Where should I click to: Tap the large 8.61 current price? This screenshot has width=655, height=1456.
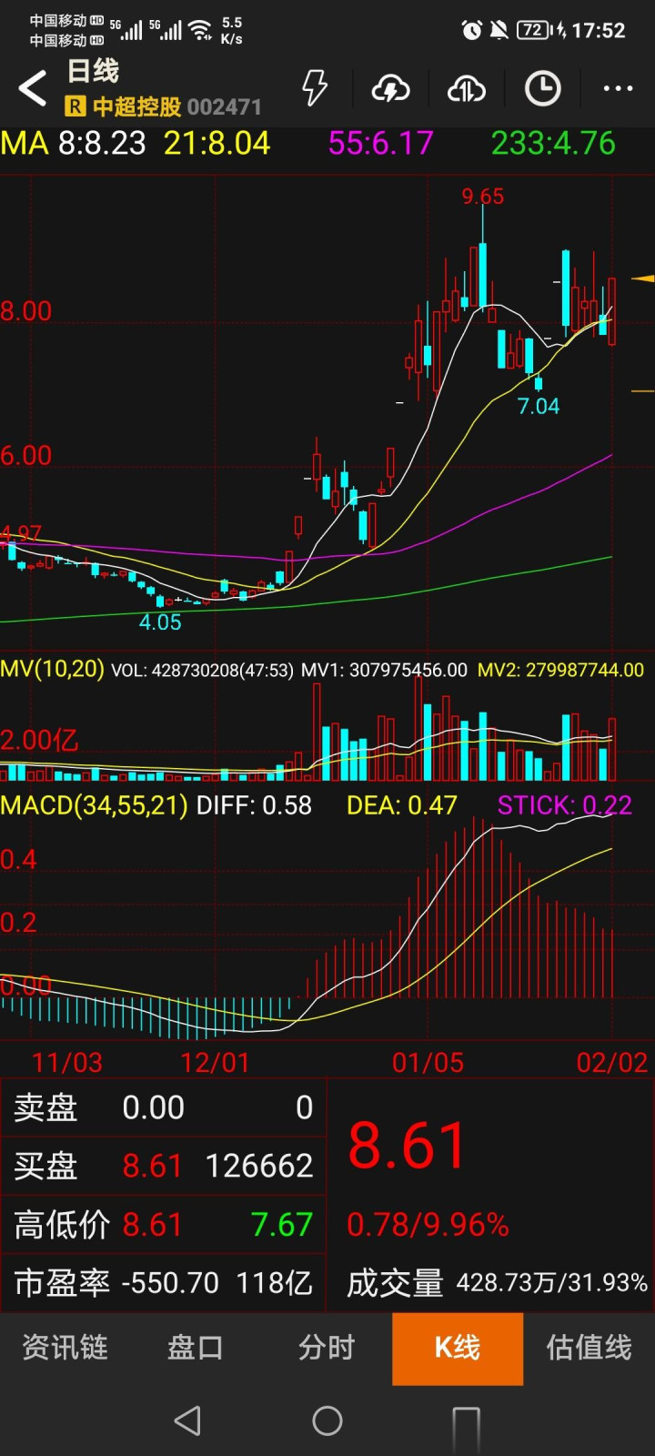tap(407, 1145)
